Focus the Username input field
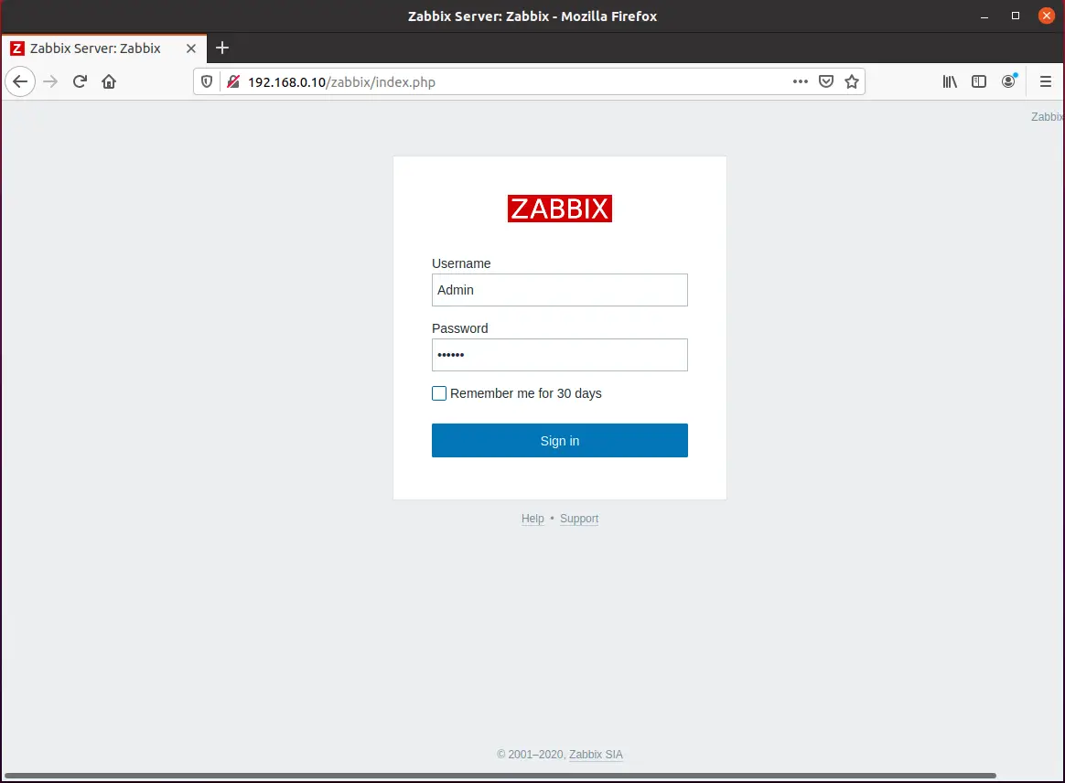1065x783 pixels. [560, 290]
